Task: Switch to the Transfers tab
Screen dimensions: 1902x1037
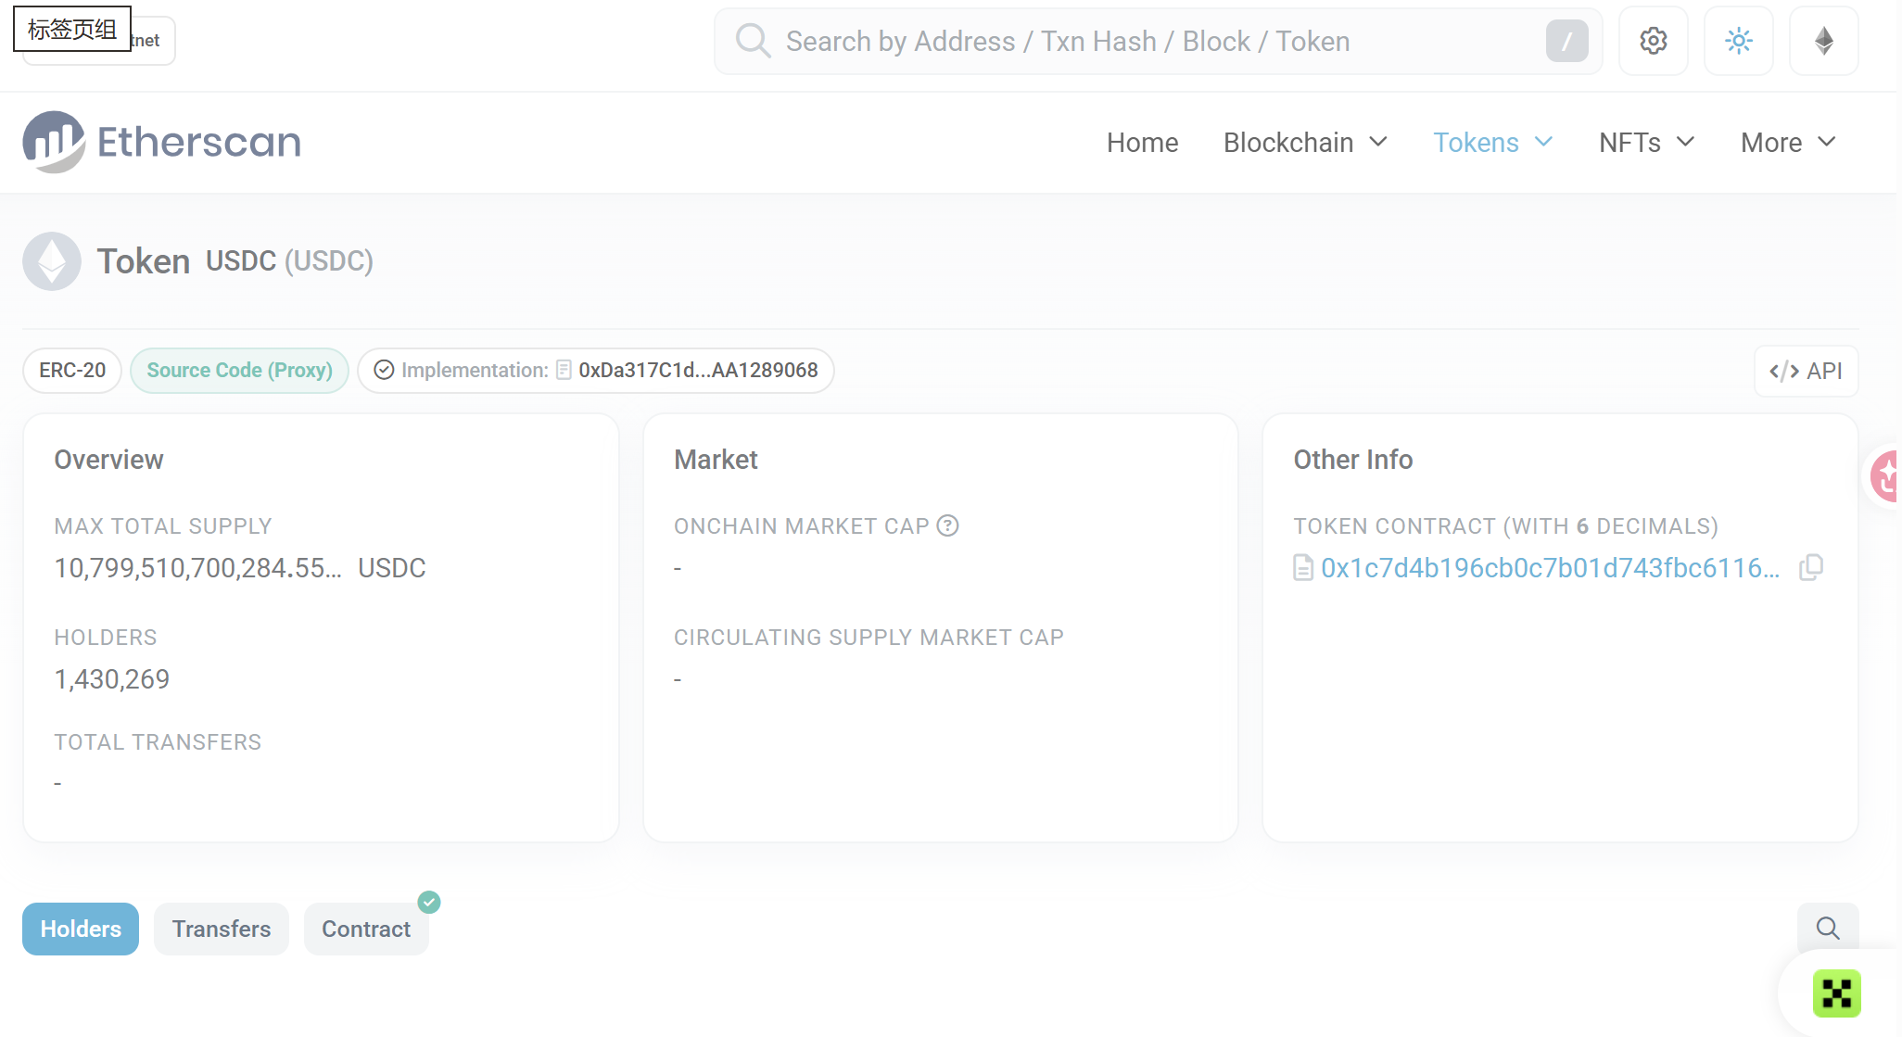Action: [x=222, y=929]
